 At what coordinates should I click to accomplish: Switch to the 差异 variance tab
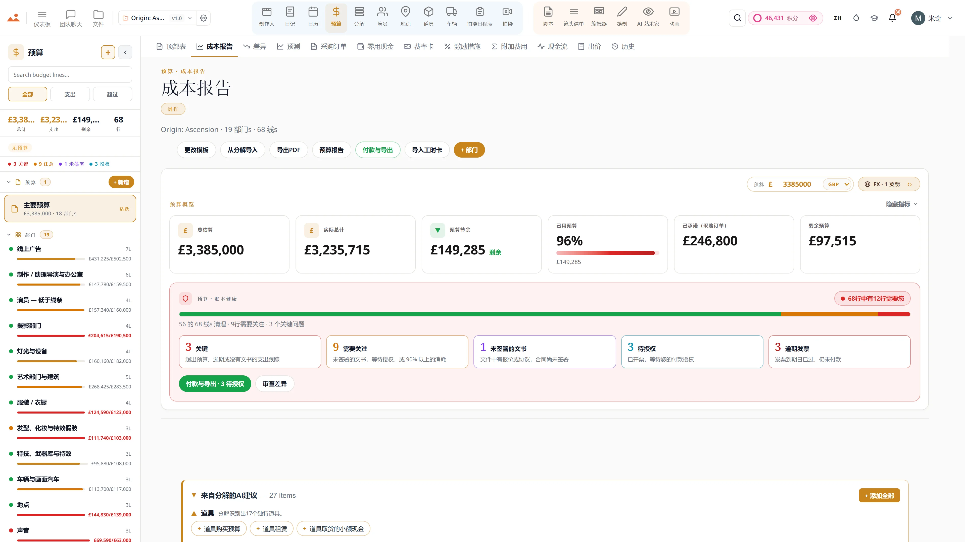coord(255,46)
